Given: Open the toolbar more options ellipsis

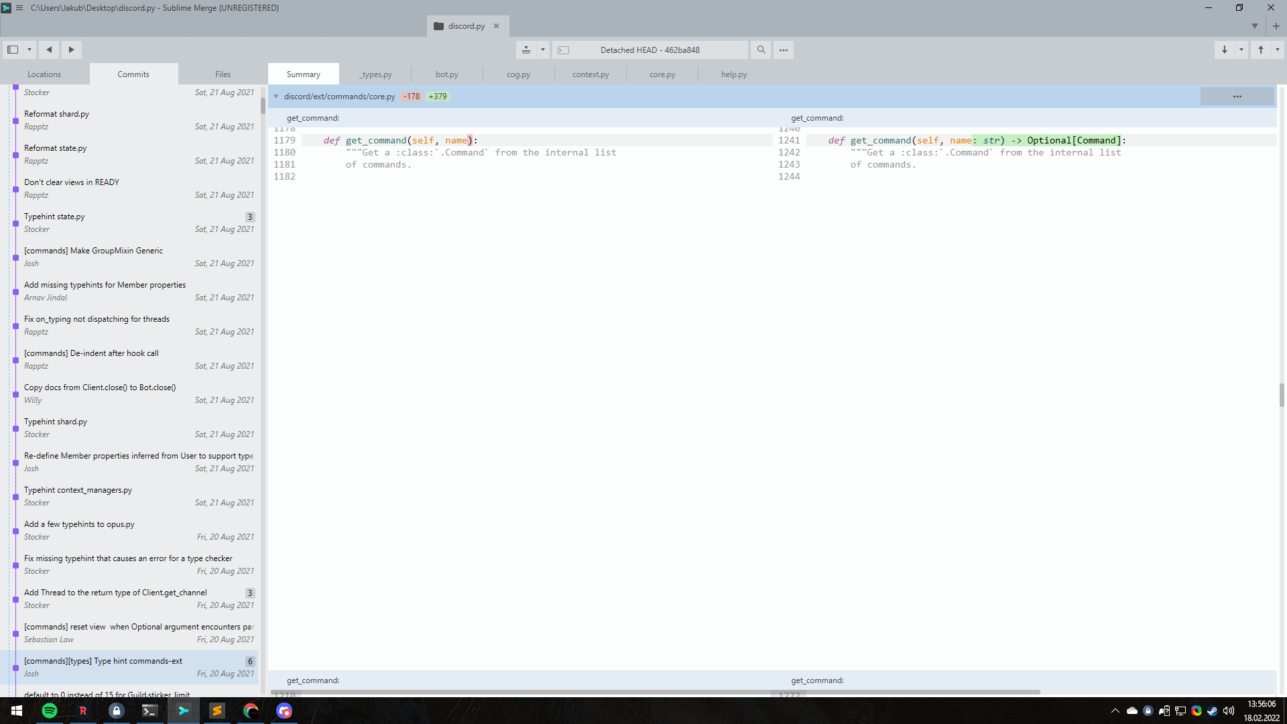Looking at the screenshot, I should (784, 50).
